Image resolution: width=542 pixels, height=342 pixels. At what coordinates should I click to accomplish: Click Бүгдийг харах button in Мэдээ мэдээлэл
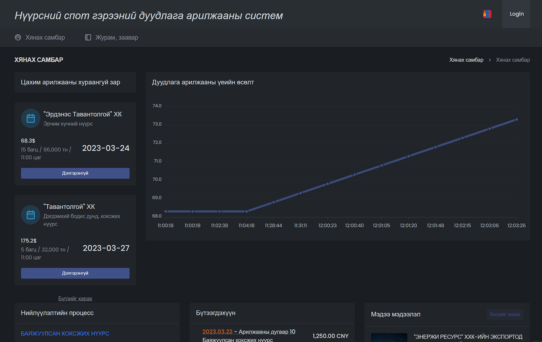[505, 314]
